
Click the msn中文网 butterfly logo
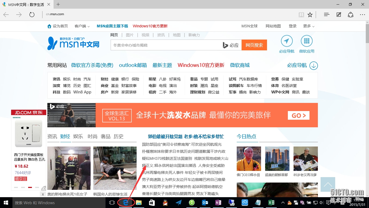click(x=73, y=43)
